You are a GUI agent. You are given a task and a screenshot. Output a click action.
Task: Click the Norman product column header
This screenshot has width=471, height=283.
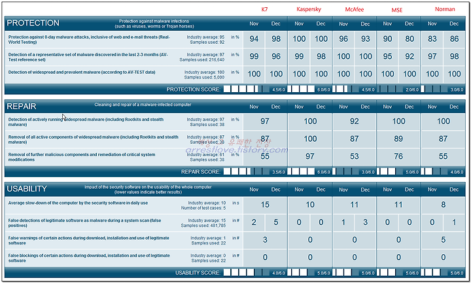tap(445, 9)
